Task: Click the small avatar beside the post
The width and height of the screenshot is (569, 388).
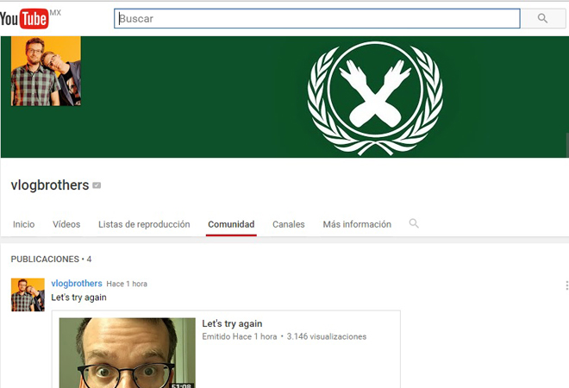Action: [28, 295]
